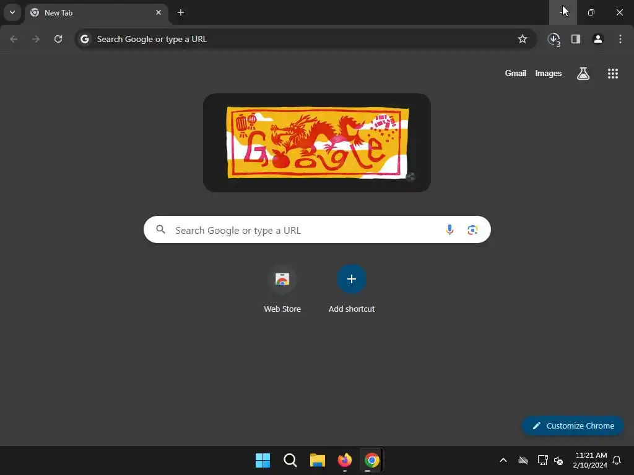This screenshot has height=475, width=634.
Task: Open network status tray icon
Action: tap(542, 460)
